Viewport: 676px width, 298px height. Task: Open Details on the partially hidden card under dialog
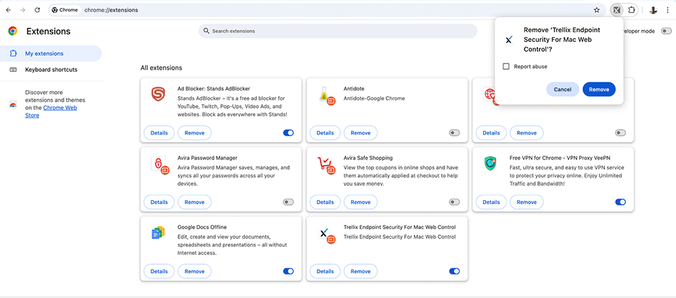pyautogui.click(x=491, y=133)
